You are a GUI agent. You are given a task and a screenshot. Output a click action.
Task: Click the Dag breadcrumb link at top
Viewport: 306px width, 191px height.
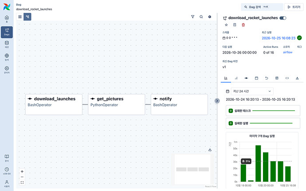tap(19, 5)
